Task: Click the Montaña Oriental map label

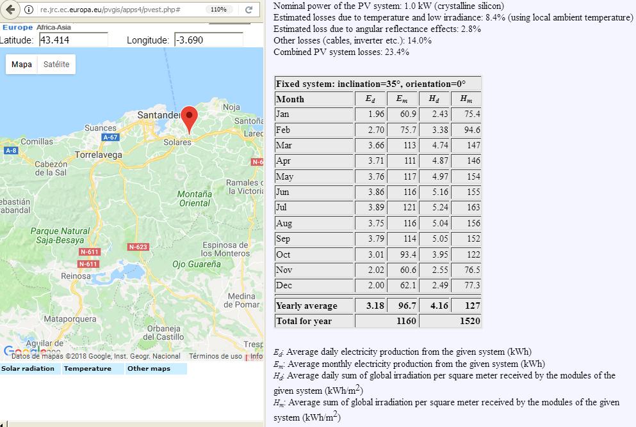Action: [195, 199]
